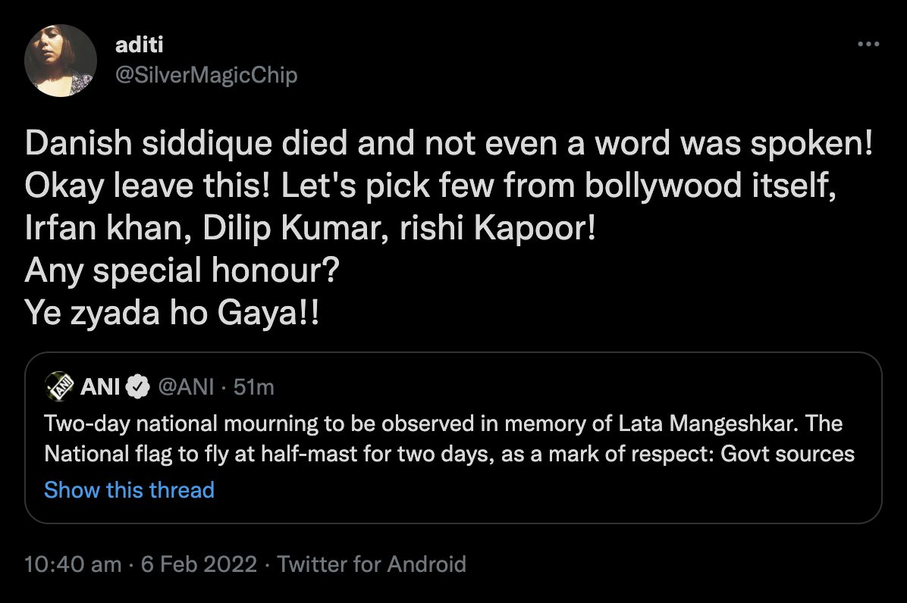The image size is (907, 603).
Task: Click the quoted tweet's 51m timestamp
Action: [254, 387]
